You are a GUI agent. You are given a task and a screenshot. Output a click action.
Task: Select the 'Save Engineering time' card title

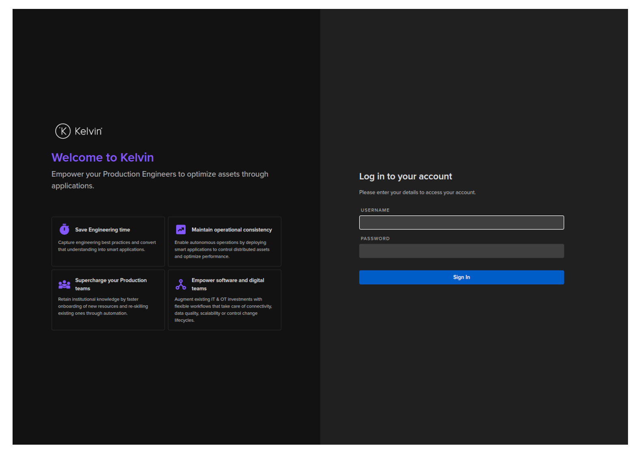click(x=102, y=230)
